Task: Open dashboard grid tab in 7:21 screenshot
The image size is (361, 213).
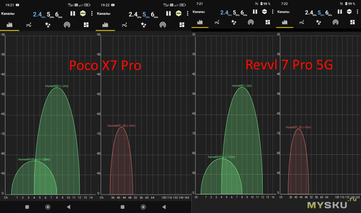Action: point(268,22)
